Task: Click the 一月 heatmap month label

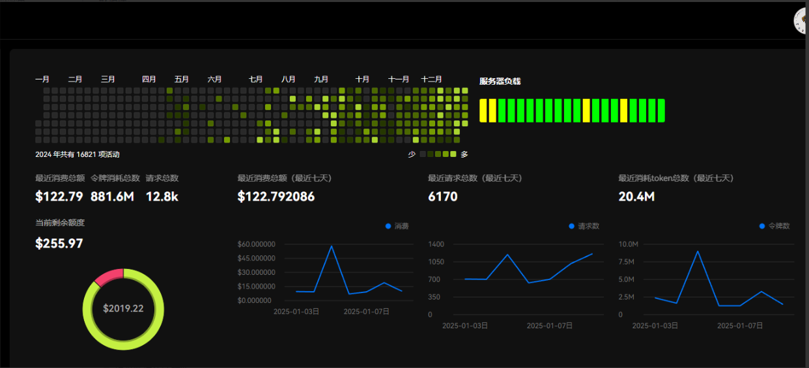Action: [x=42, y=79]
